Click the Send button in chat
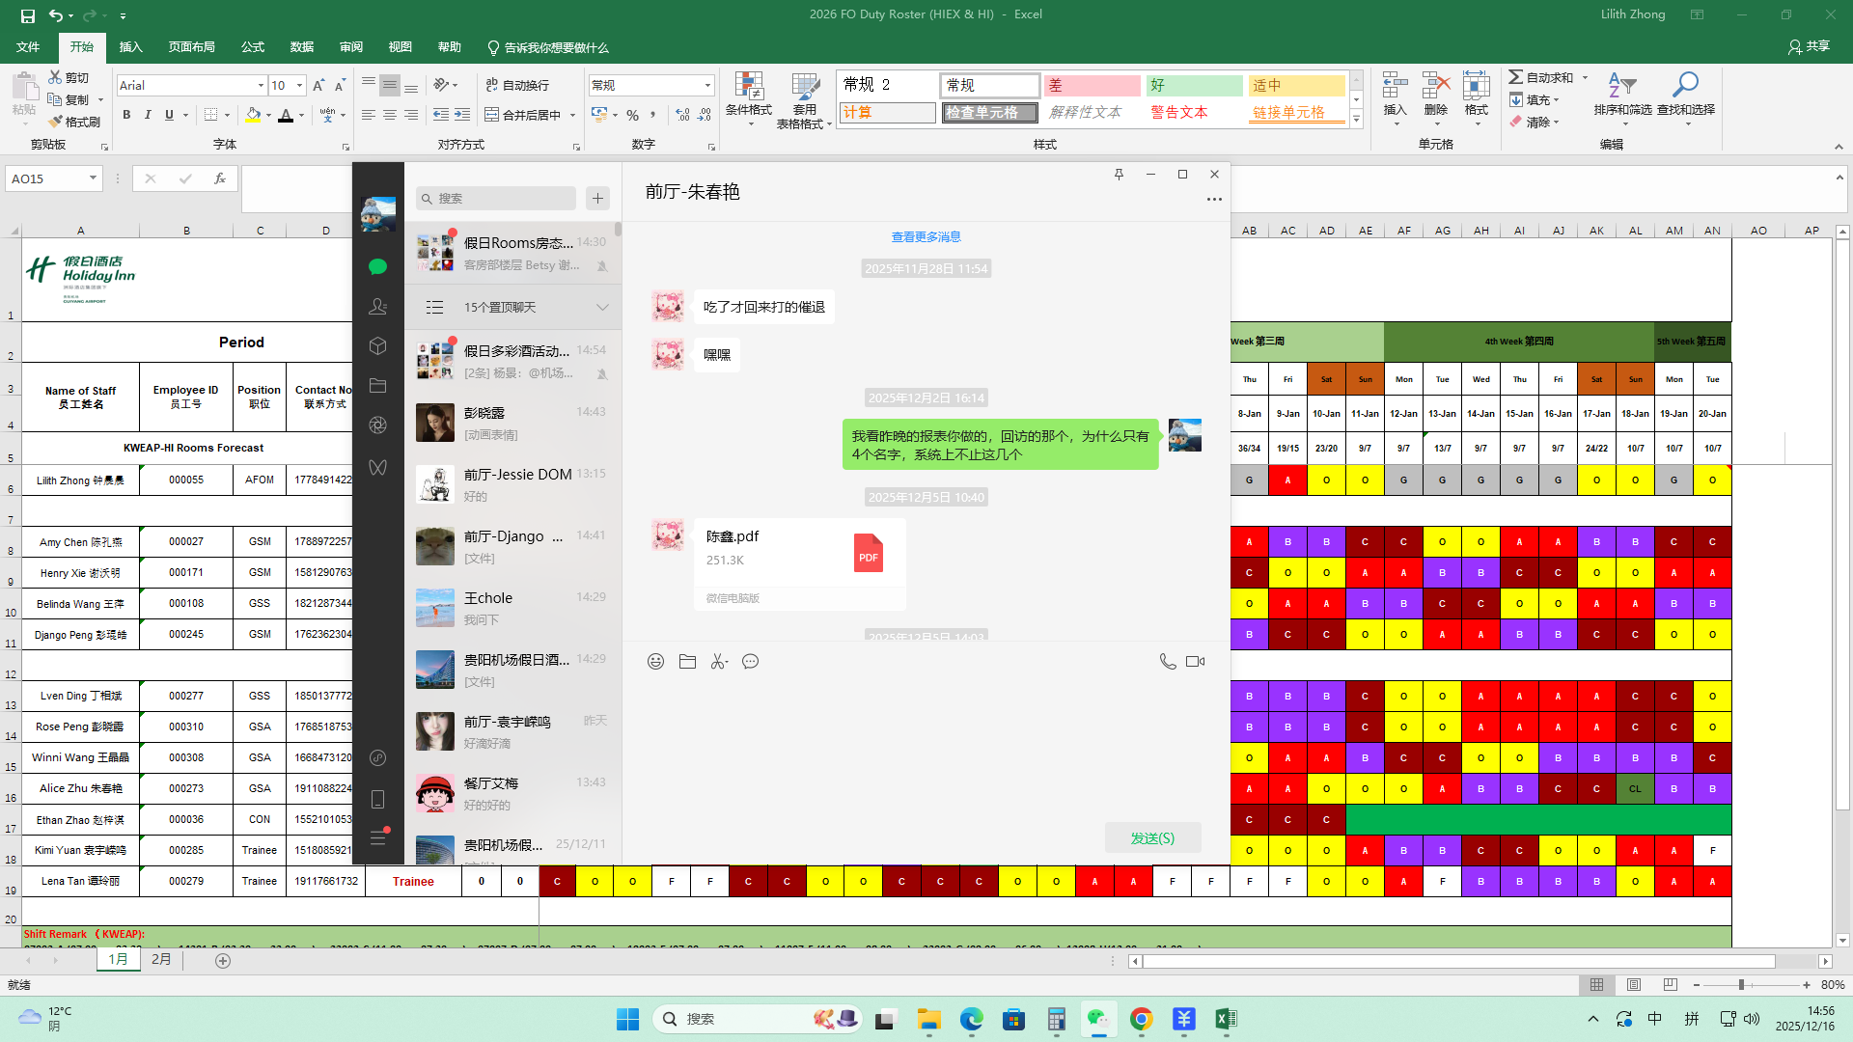1853x1042 pixels. click(x=1152, y=837)
